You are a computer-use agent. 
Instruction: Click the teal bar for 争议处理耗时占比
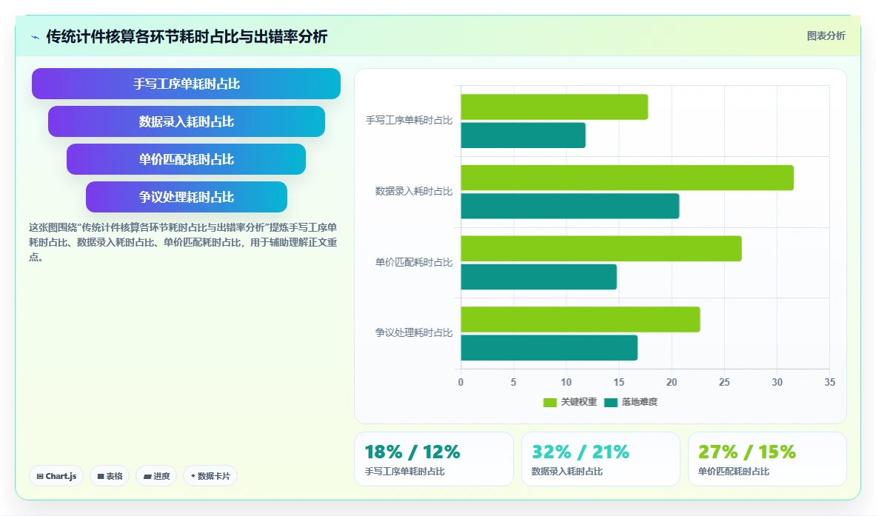pos(549,348)
